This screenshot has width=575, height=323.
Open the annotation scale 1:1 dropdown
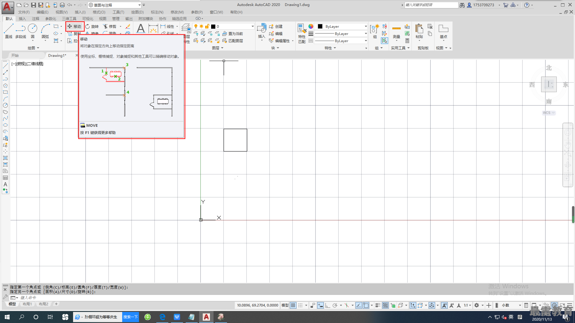click(467, 305)
